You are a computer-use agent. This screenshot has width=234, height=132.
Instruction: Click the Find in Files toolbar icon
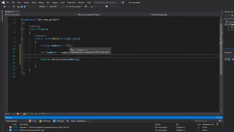86,7
